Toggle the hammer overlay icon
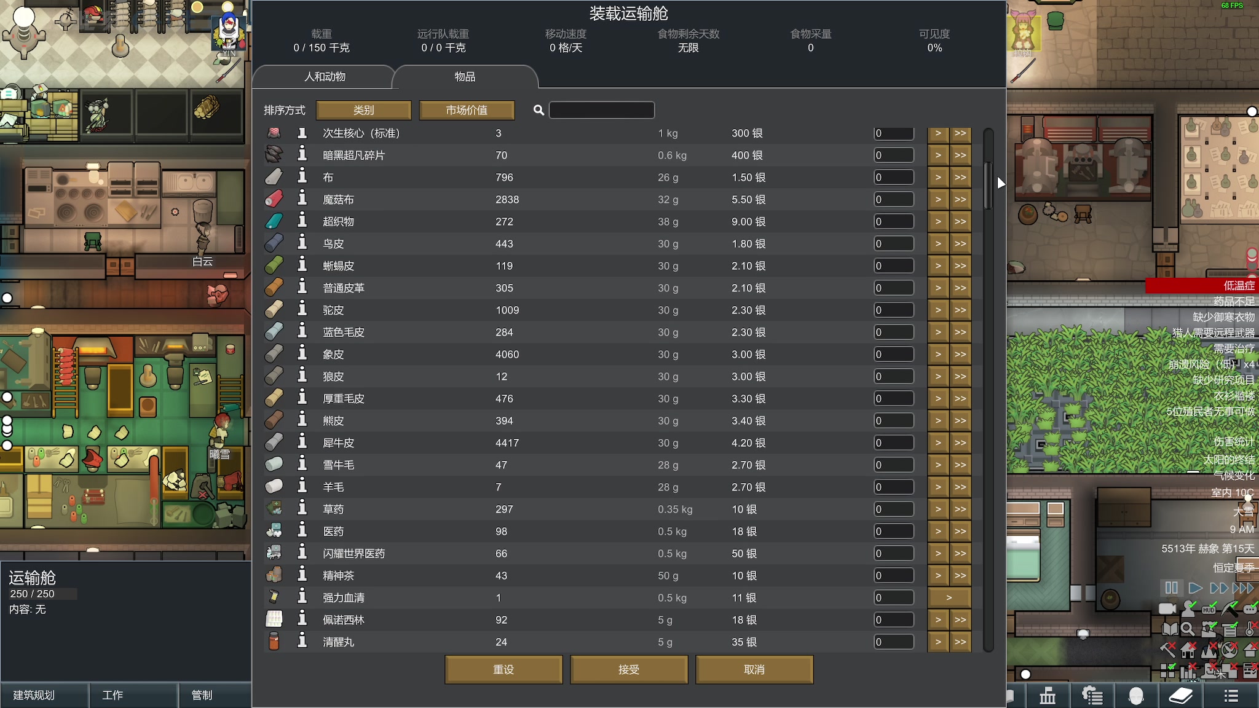Image resolution: width=1259 pixels, height=708 pixels. [1168, 649]
